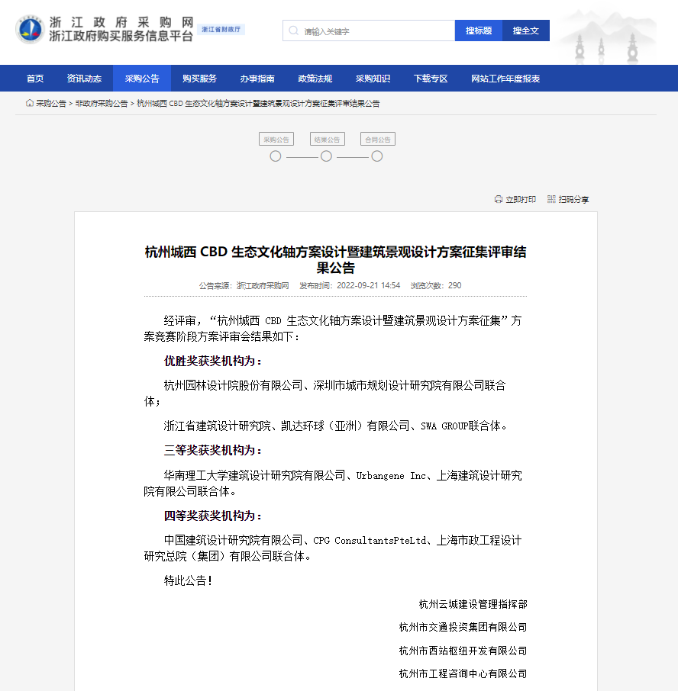Click the 浙江省建筑设计研究院 SWA GROUP line
The width and height of the screenshot is (678, 691).
(336, 426)
